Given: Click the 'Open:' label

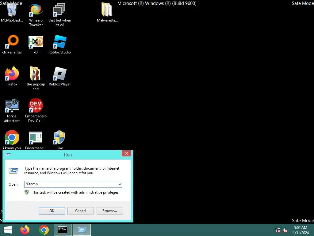Looking at the screenshot, I should coord(13,184).
